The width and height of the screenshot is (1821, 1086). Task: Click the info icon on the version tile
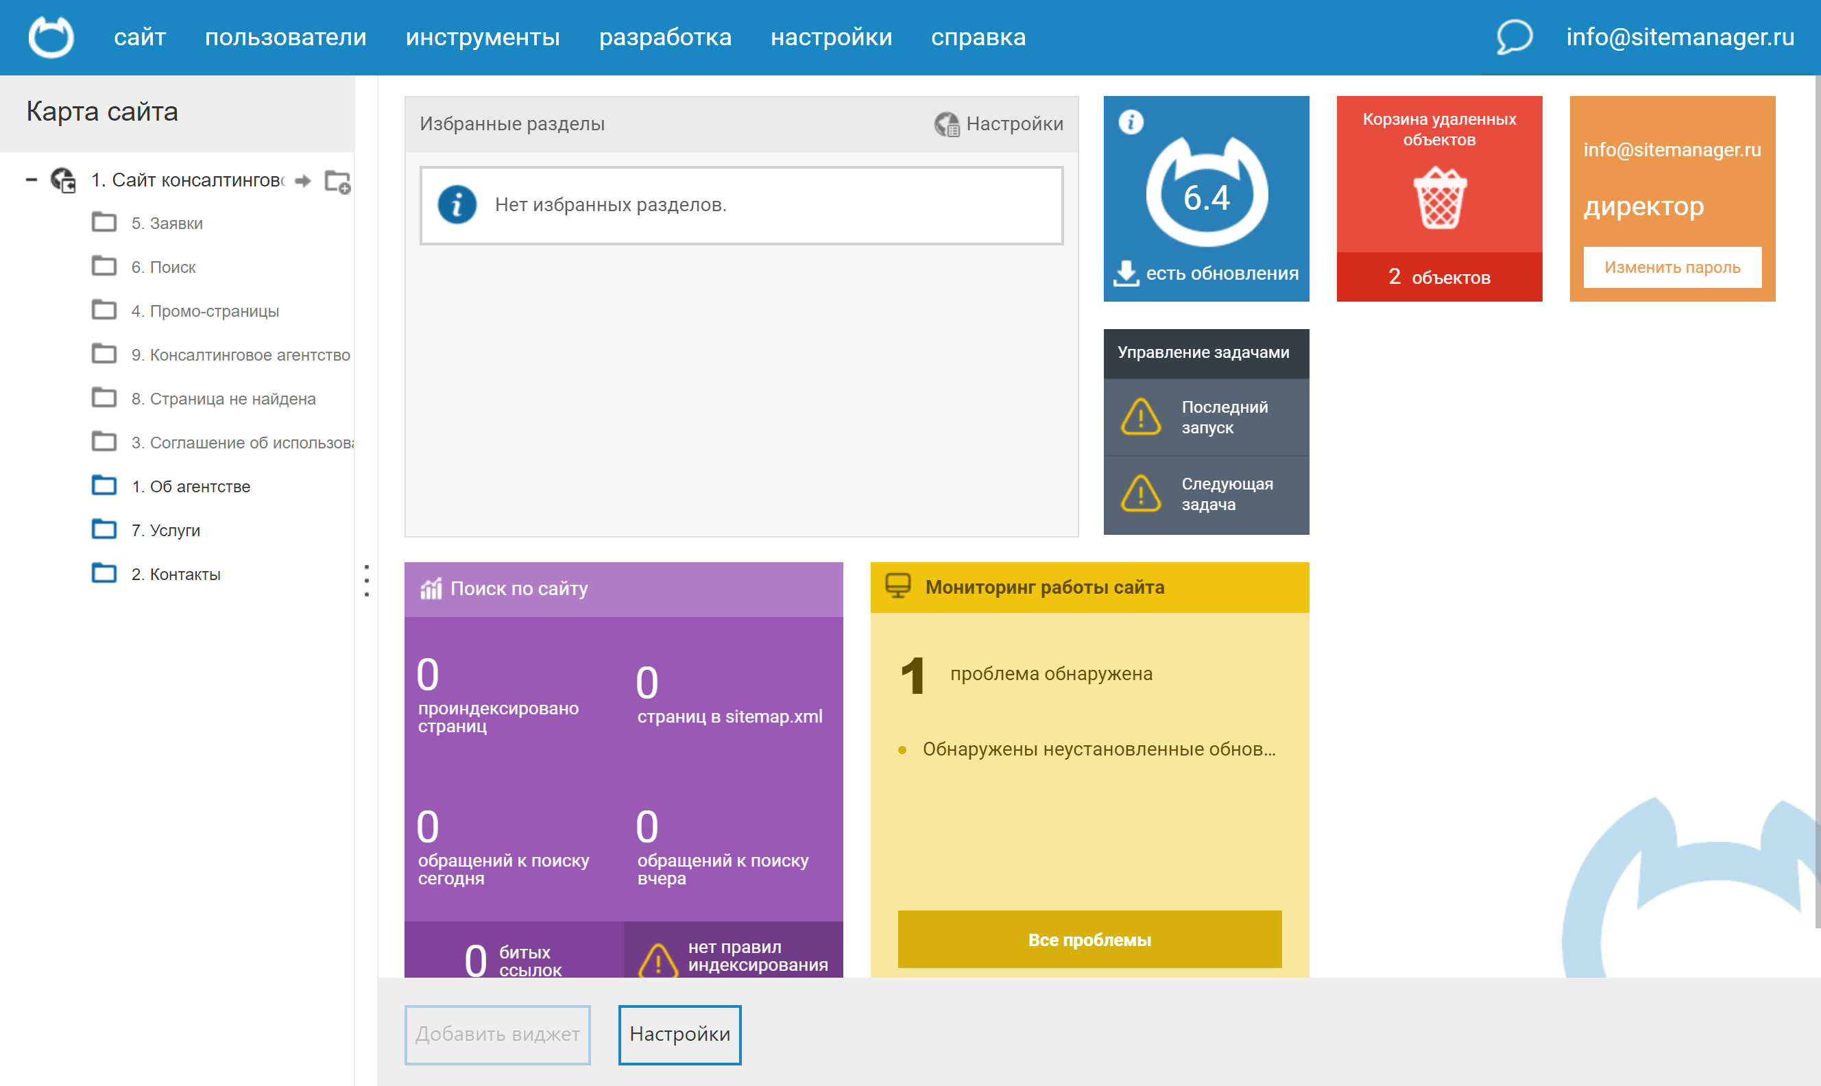pyautogui.click(x=1131, y=121)
